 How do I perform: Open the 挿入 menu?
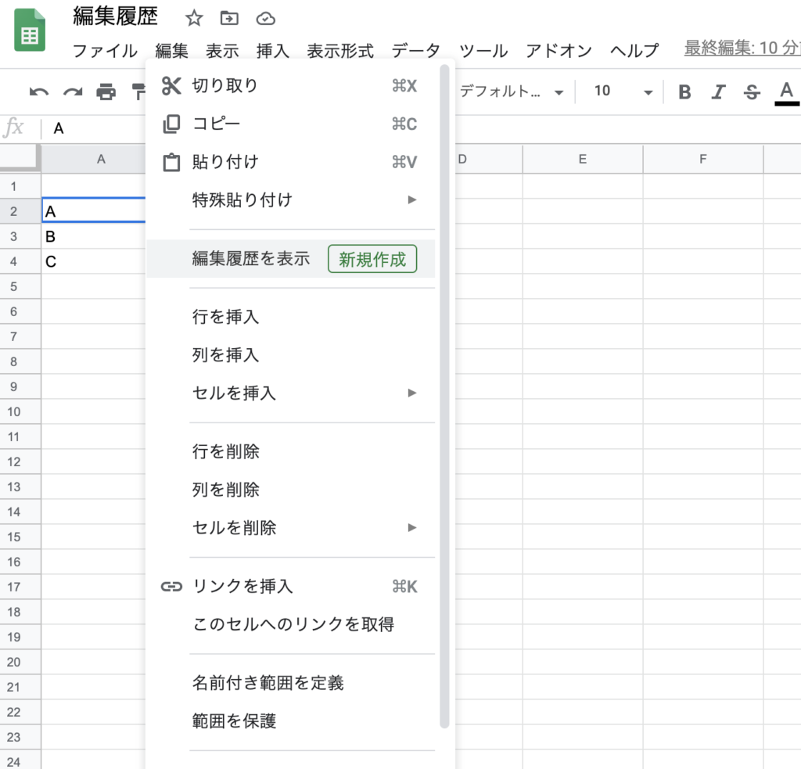(273, 51)
